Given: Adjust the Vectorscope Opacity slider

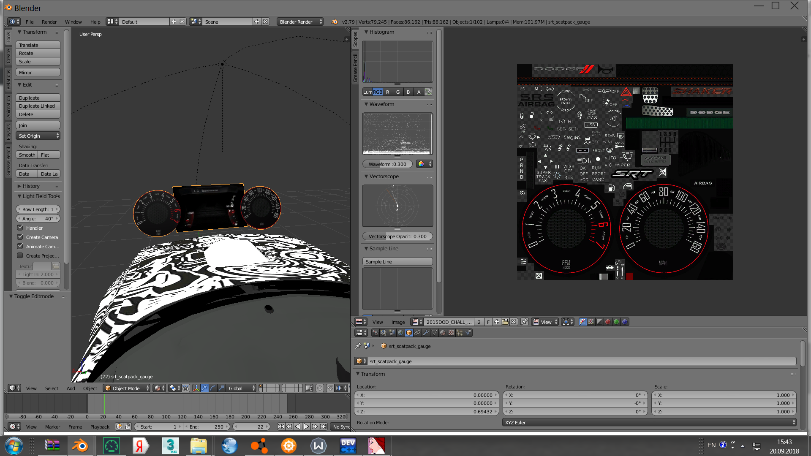Looking at the screenshot, I should point(397,236).
